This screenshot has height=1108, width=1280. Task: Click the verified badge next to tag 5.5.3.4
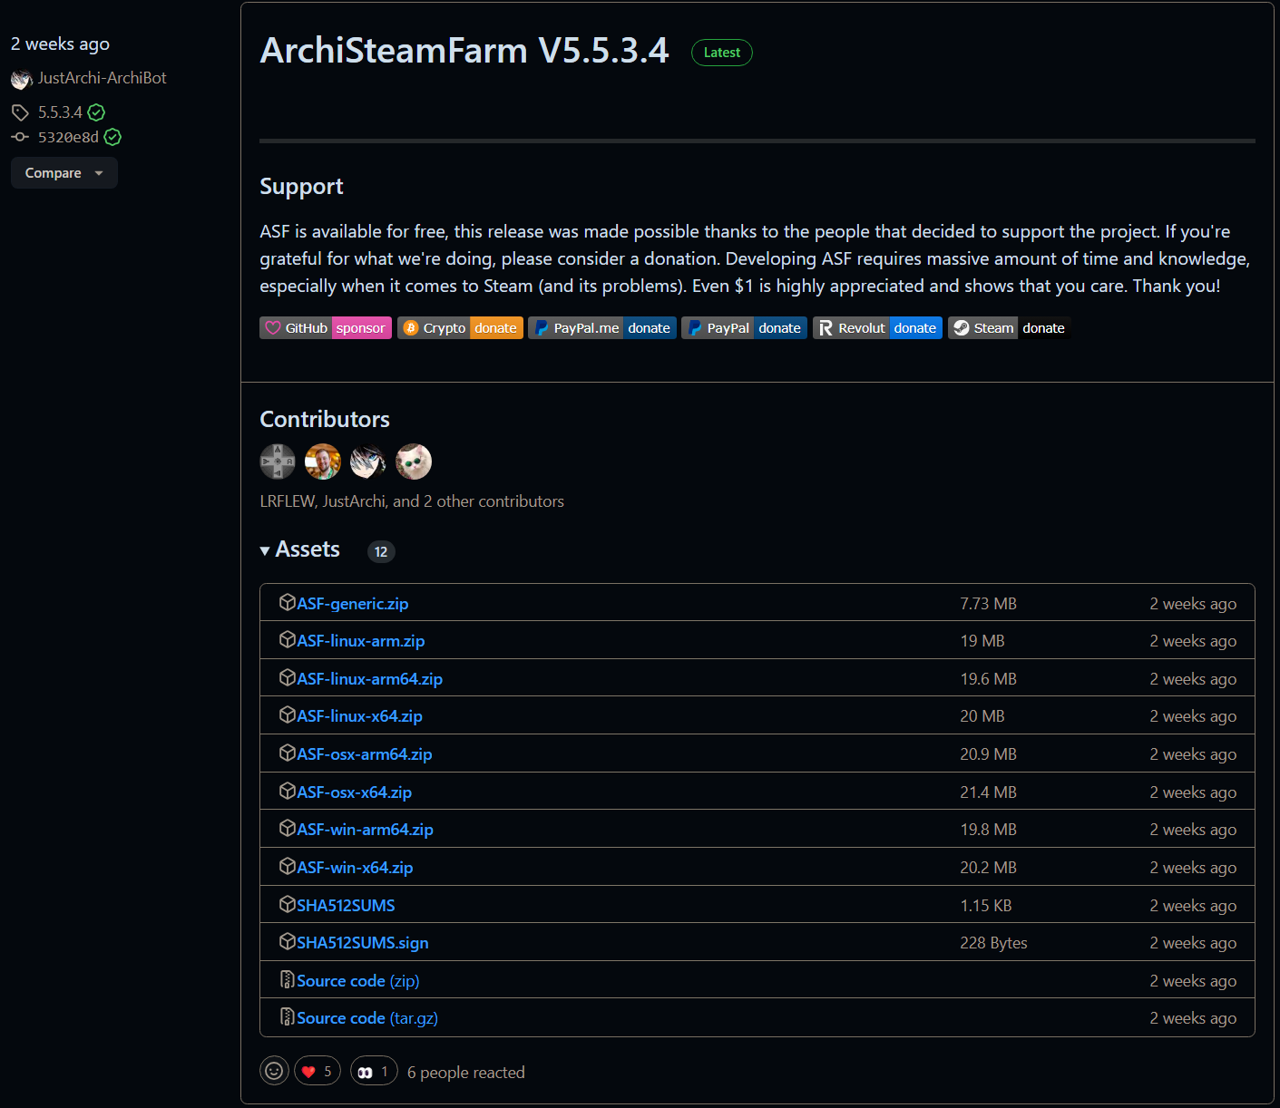[96, 112]
